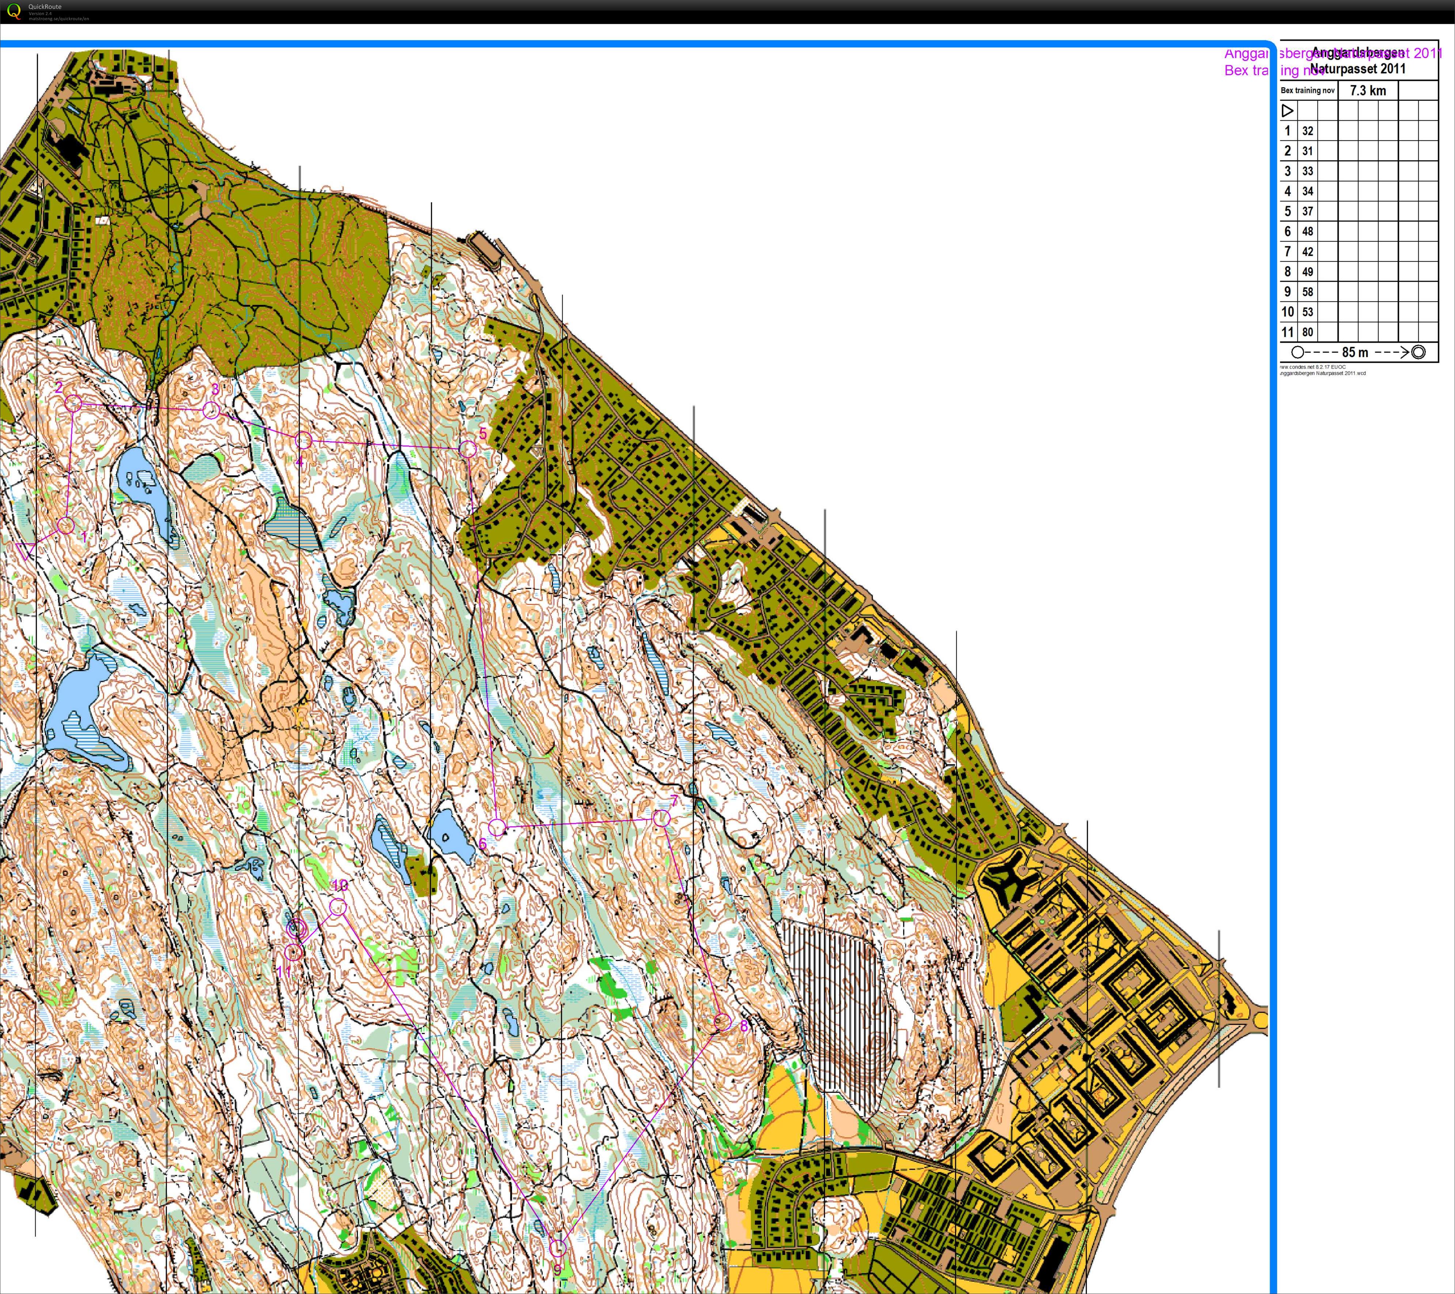
Task: Click the single circle symbol before 85 m
Action: 1298,352
